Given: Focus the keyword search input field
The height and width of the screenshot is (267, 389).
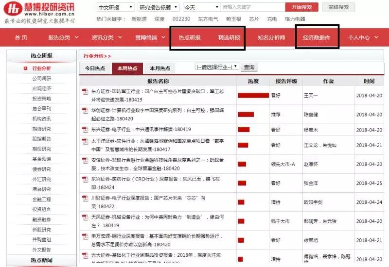Looking at the screenshot, I should (253, 7).
